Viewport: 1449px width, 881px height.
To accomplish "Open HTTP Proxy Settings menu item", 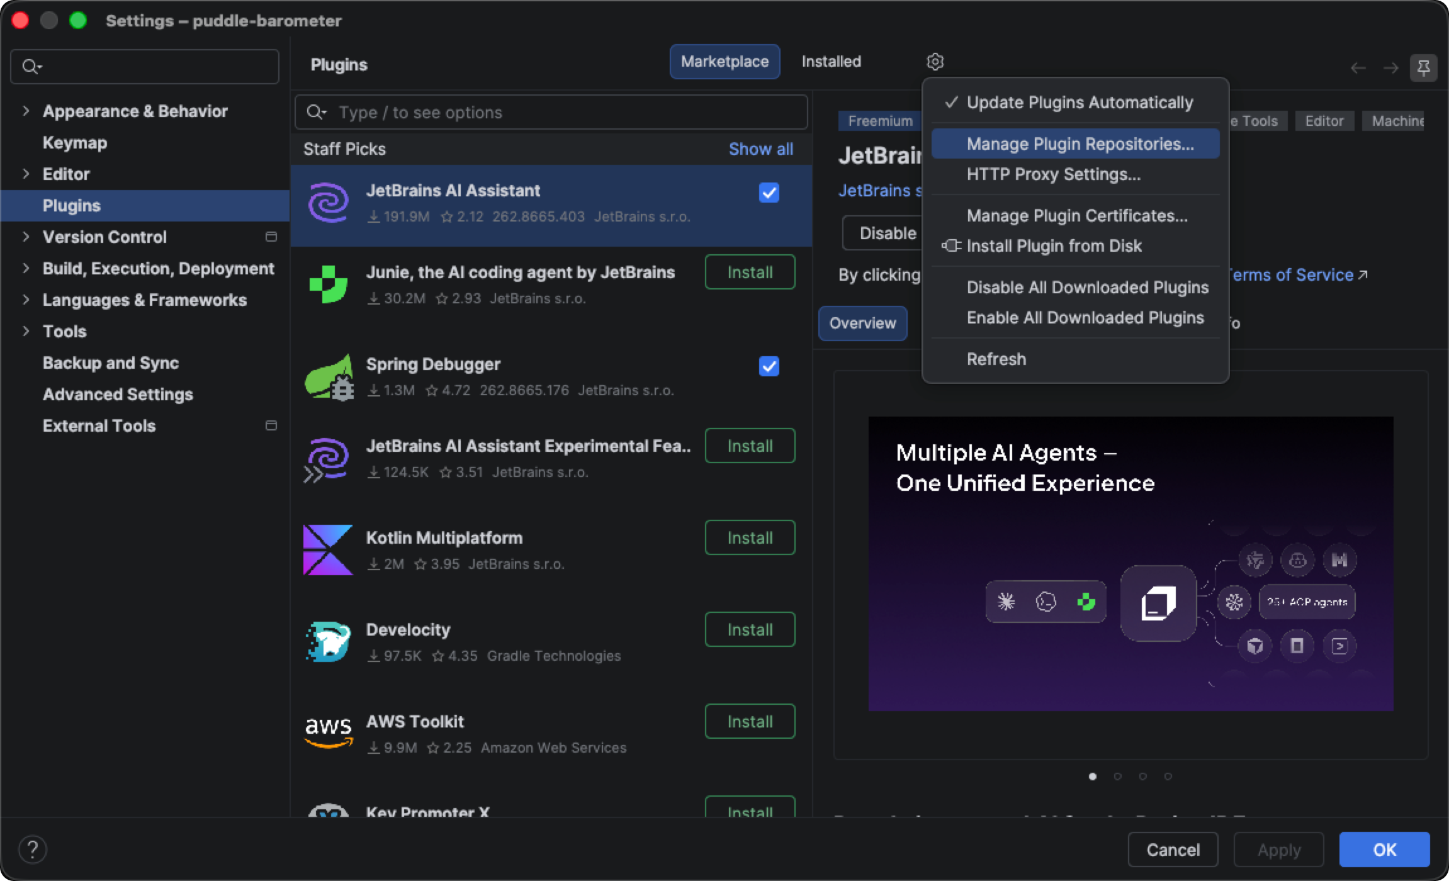I will (1075, 174).
